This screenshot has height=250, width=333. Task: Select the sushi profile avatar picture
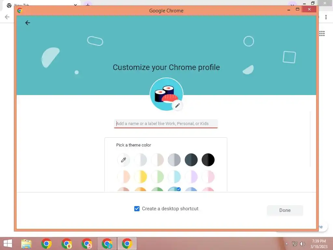(166, 94)
